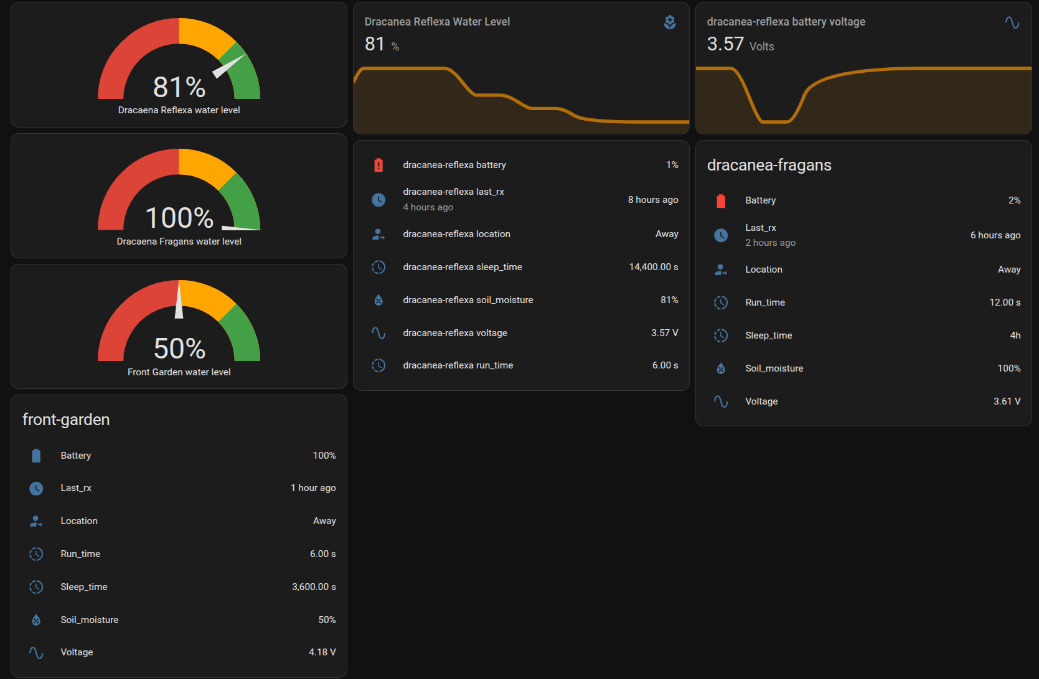This screenshot has height=679, width=1039.
Task: Open dracanea-reflexa sleep_time entity row
Action: pos(522,267)
